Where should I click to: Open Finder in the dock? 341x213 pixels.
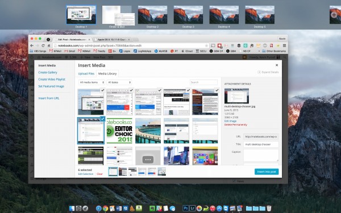click(72, 208)
